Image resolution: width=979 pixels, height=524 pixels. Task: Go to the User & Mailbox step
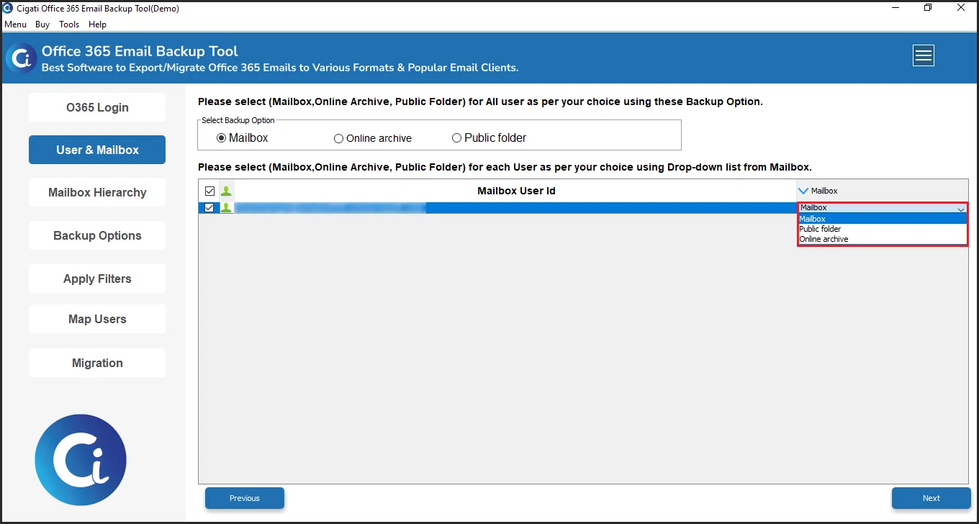point(97,150)
